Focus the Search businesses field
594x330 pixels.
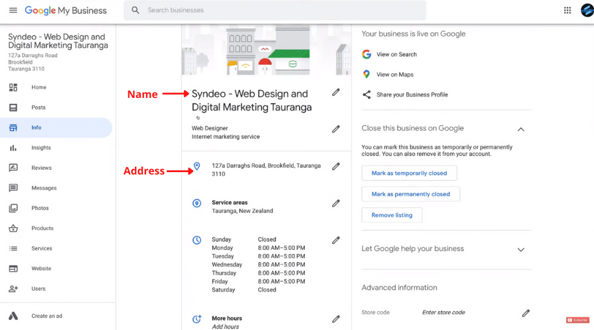[274, 10]
